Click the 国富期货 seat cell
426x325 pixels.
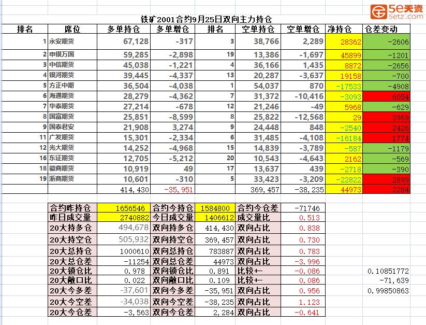[x=72, y=117]
